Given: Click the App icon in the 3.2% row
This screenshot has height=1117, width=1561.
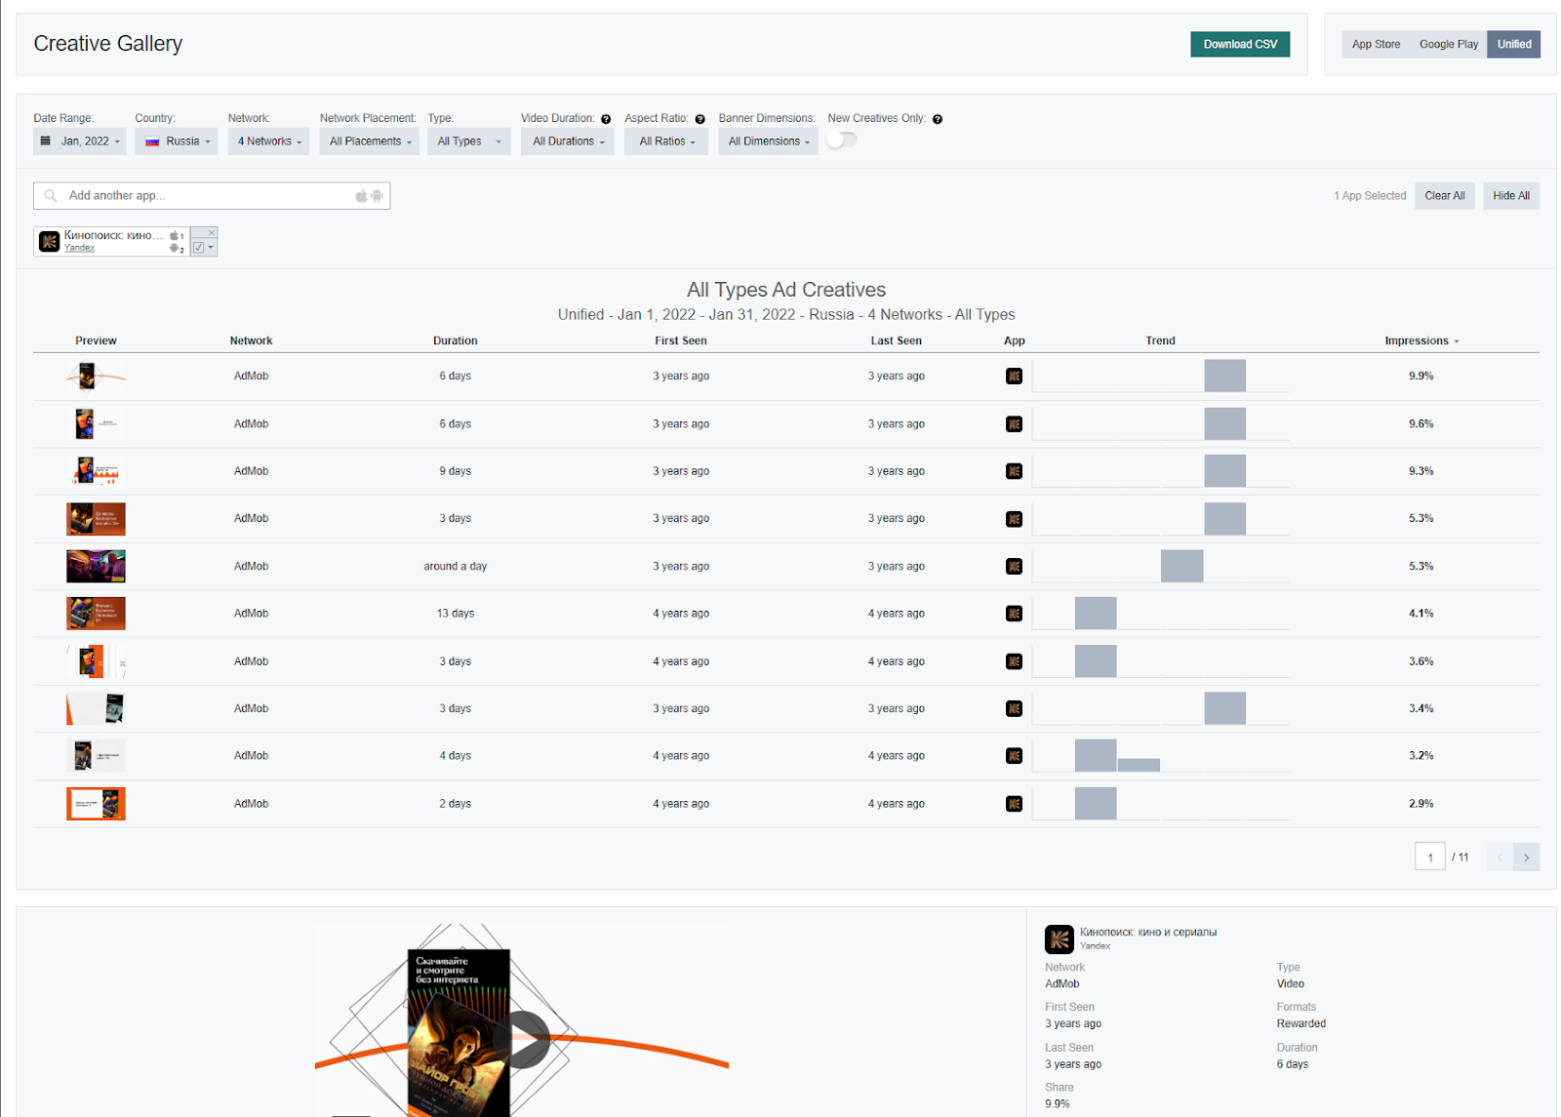Looking at the screenshot, I should tap(1015, 756).
